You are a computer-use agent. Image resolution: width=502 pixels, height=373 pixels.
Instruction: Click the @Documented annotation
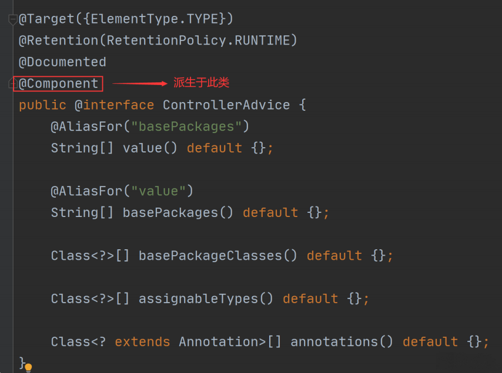pos(62,62)
